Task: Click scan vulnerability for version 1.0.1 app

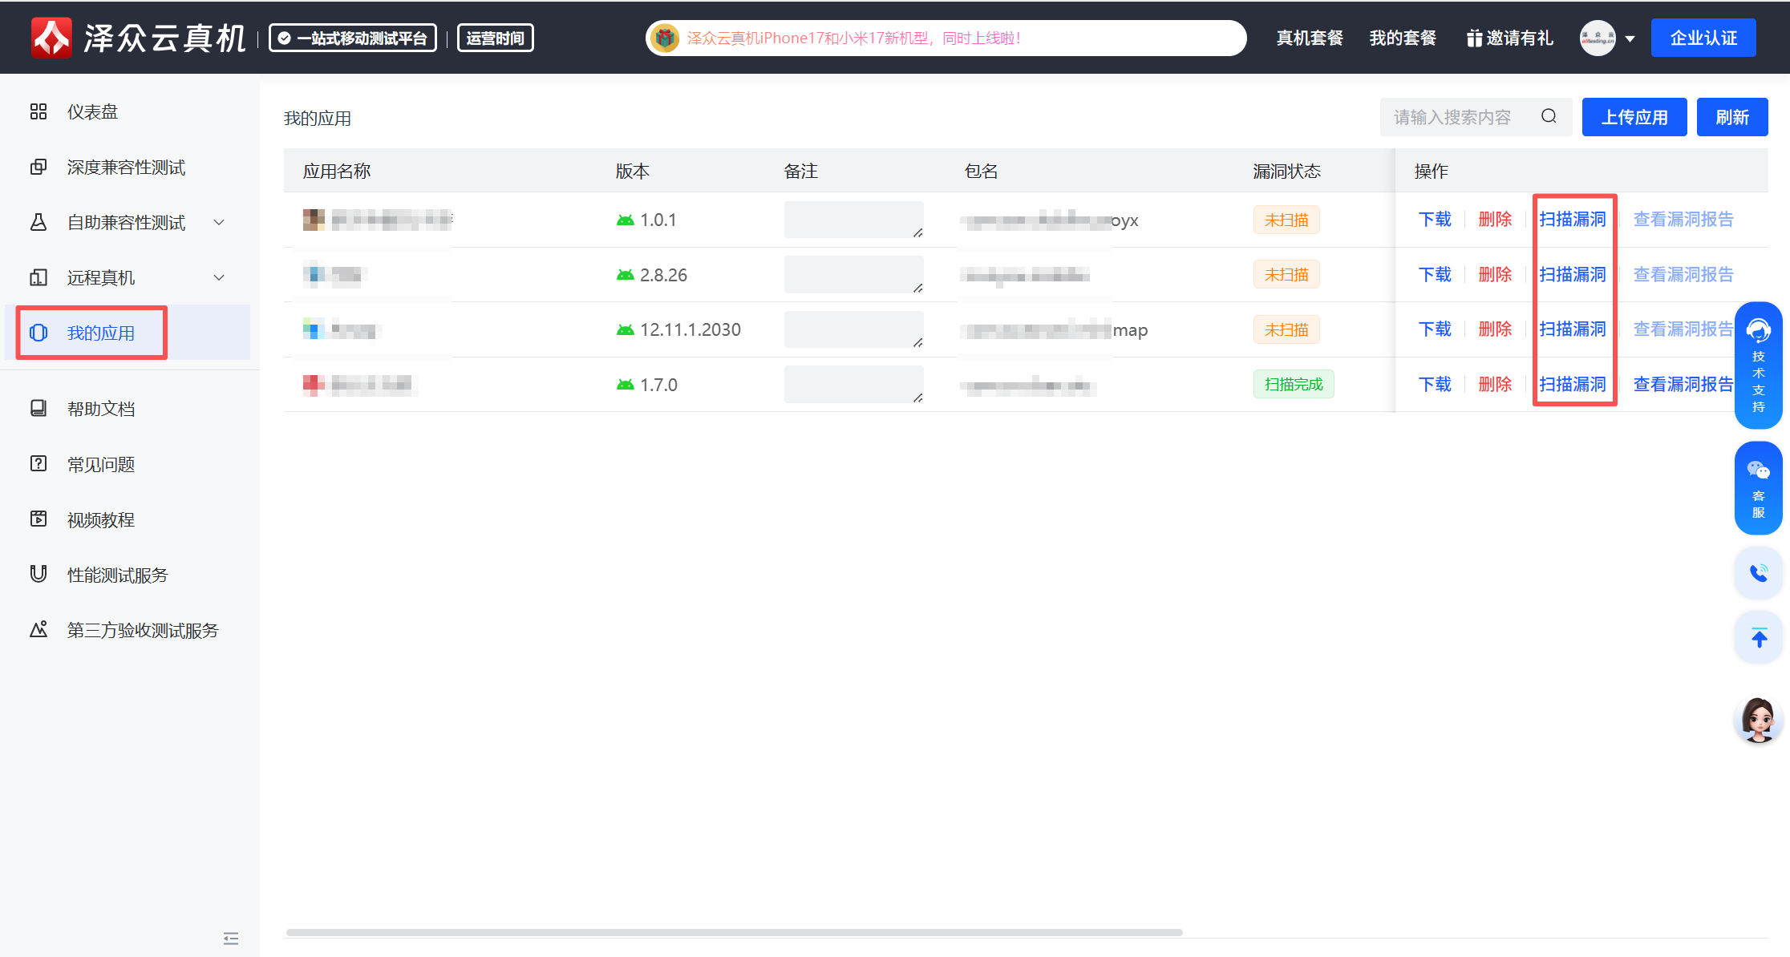Action: 1572,219
